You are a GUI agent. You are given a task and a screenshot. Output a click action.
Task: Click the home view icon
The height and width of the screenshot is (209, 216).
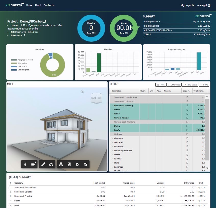pyautogui.click(x=82, y=91)
